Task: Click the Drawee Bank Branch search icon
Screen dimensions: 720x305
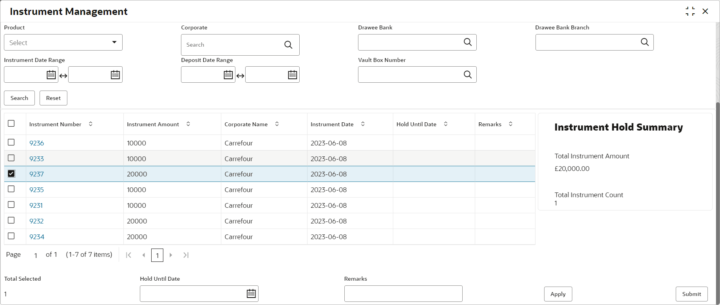Action: tap(644, 42)
